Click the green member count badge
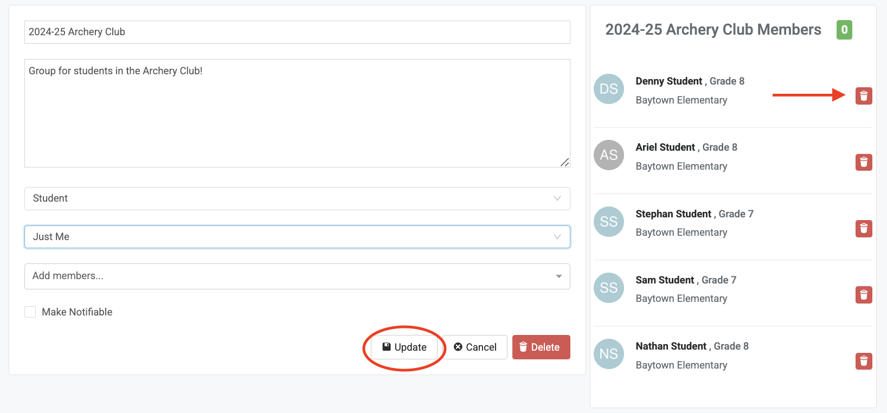The height and width of the screenshot is (413, 887). pyautogui.click(x=844, y=30)
